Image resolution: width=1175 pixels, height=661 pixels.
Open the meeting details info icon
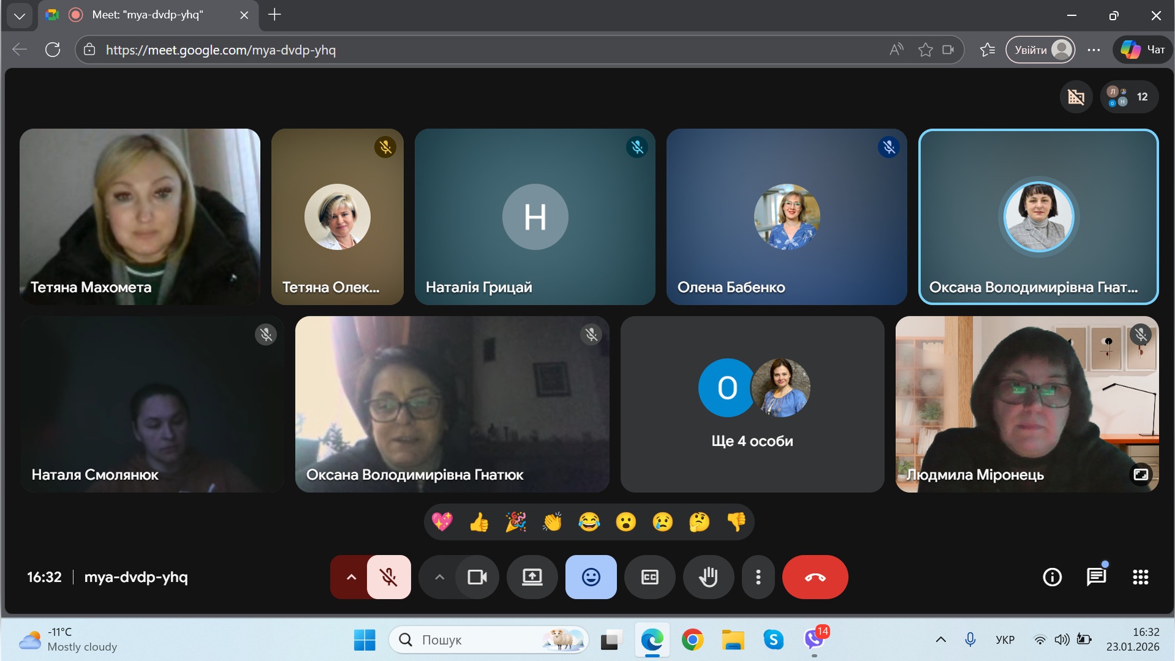[x=1052, y=577]
